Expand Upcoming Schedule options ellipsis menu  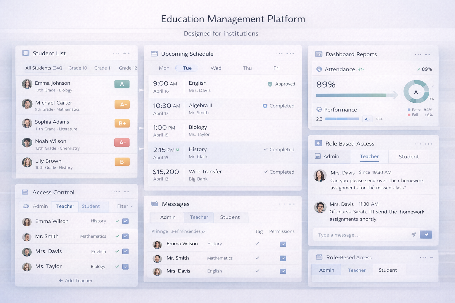[x=279, y=54]
